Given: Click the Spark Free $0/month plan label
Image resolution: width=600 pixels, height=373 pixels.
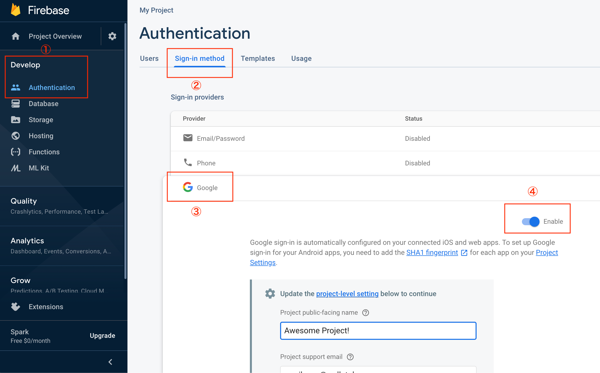Looking at the screenshot, I should [30, 336].
